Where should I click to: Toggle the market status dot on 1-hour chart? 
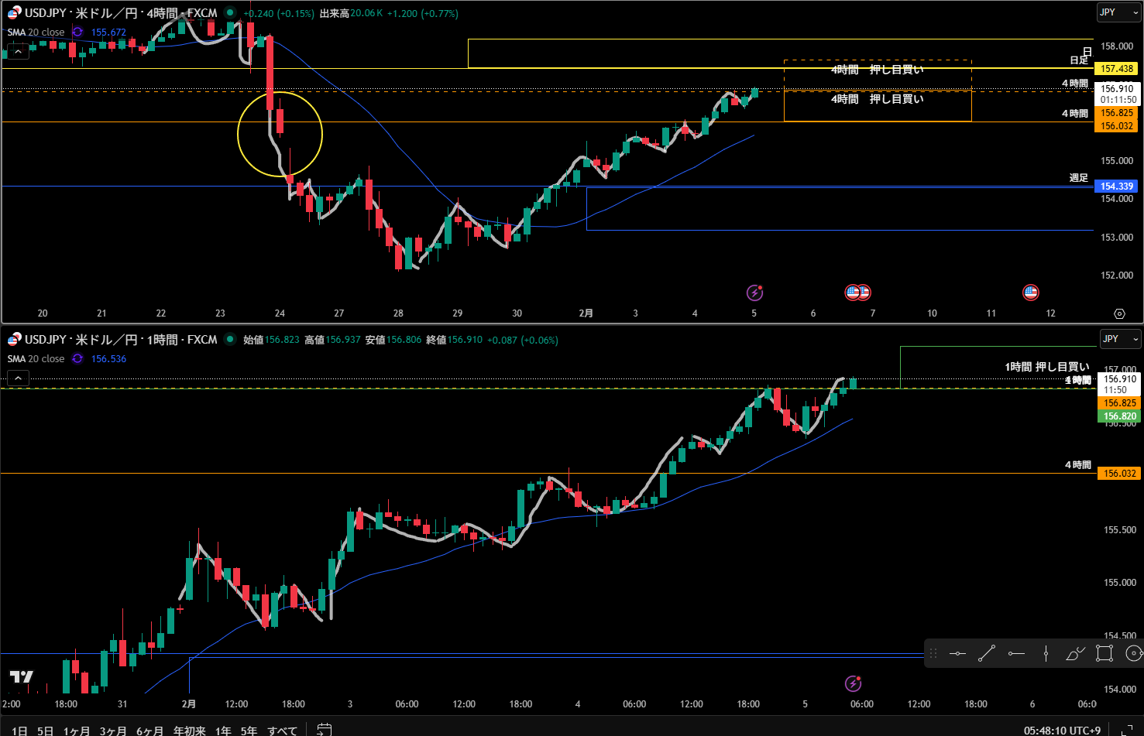230,339
